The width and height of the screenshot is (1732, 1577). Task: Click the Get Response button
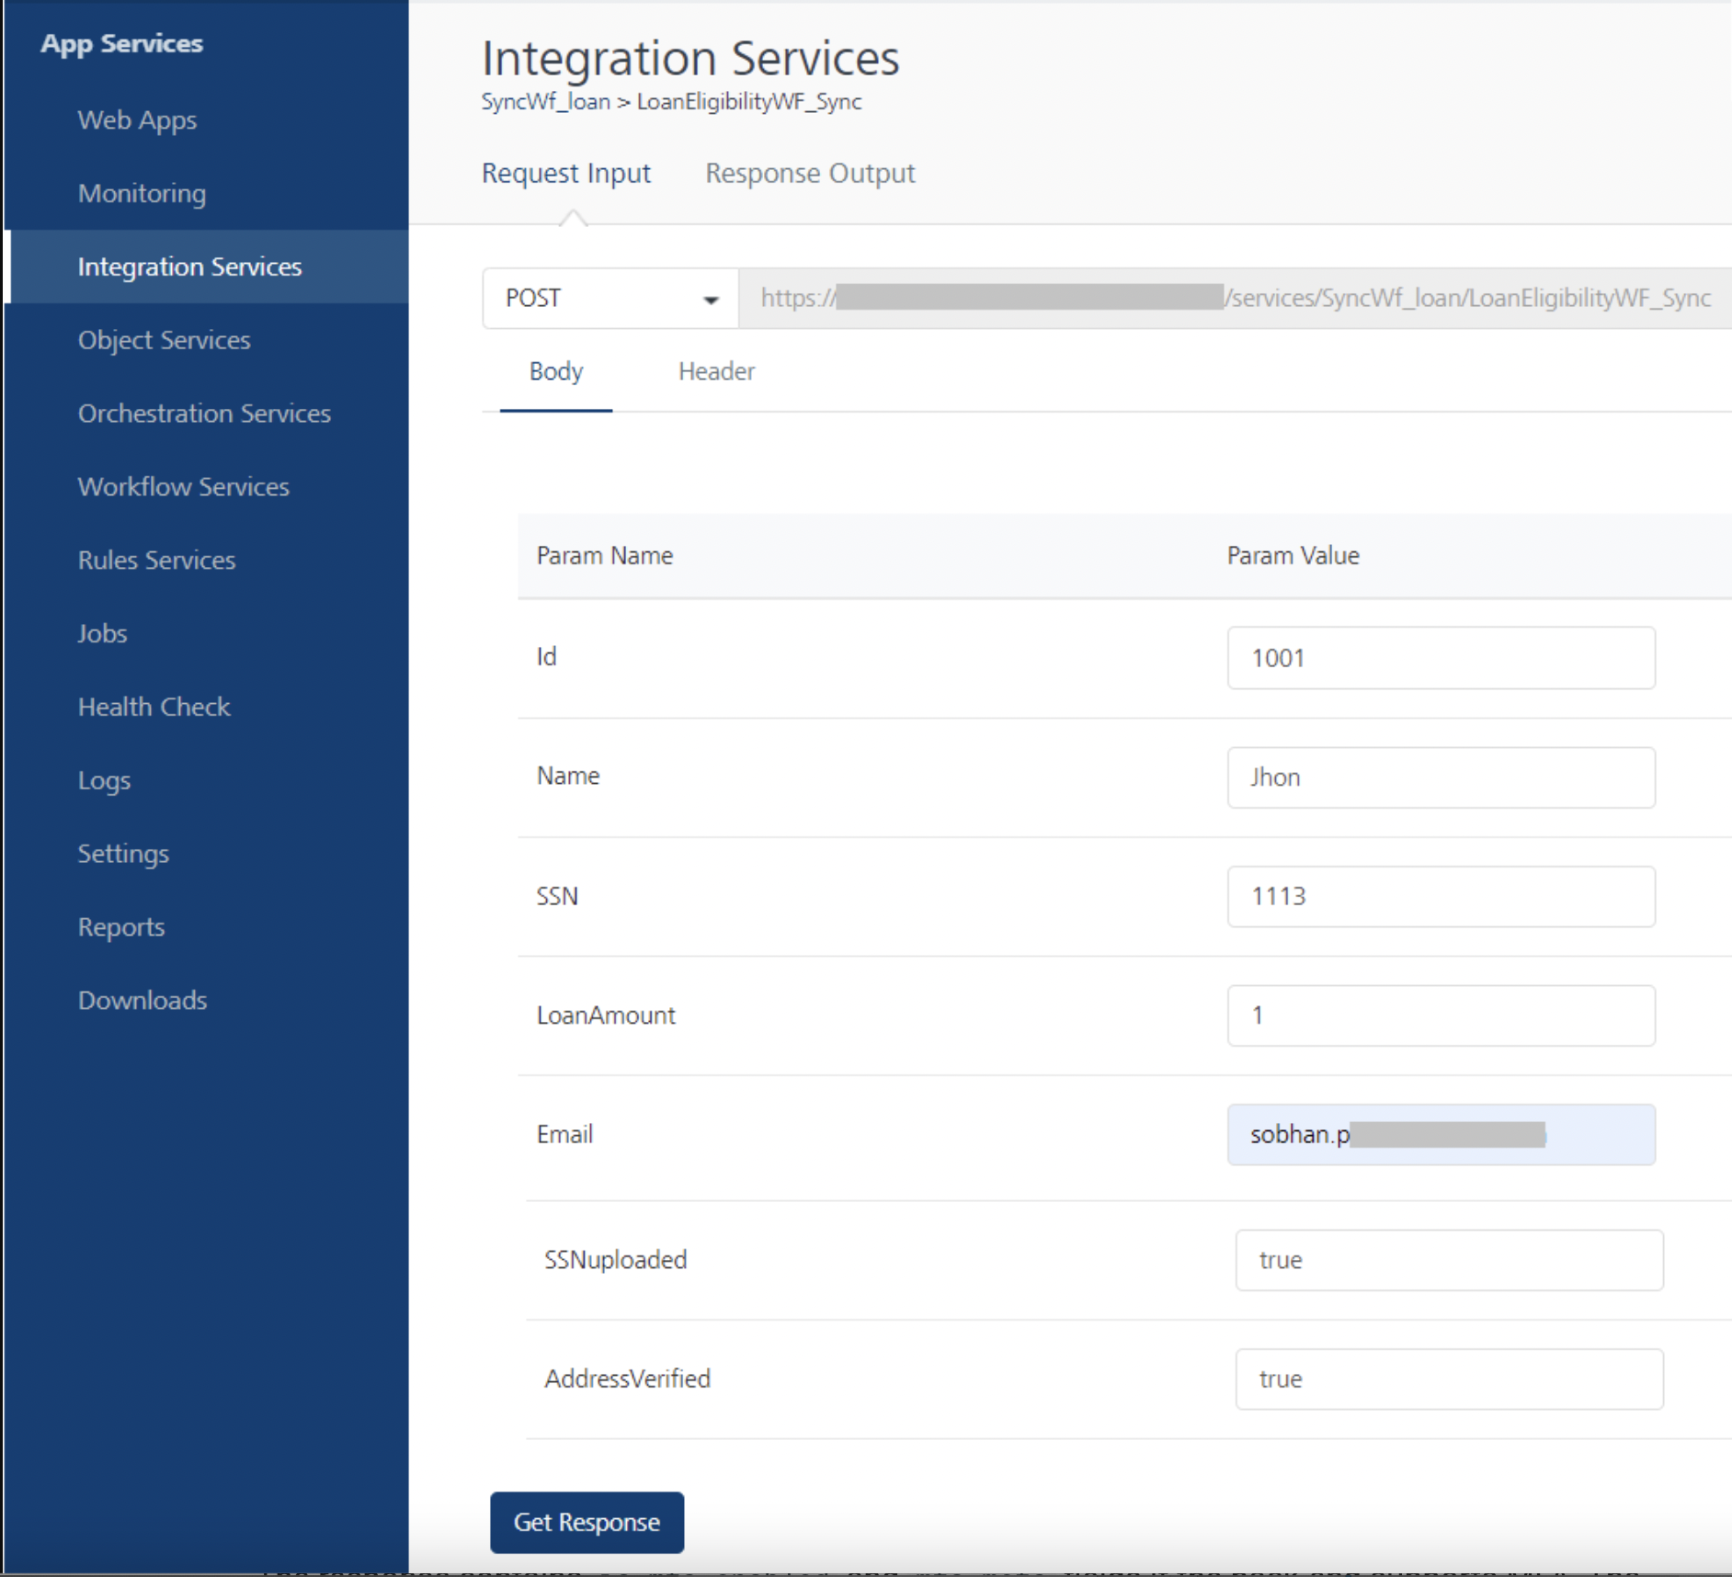(587, 1522)
